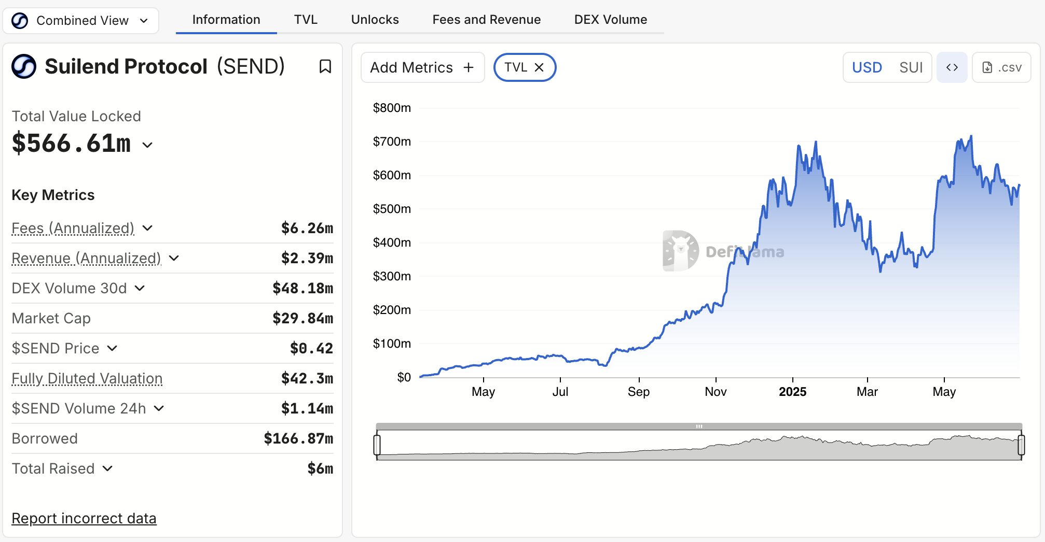Expand the Fees (Annualized) row
1045x542 pixels.
[x=147, y=228]
